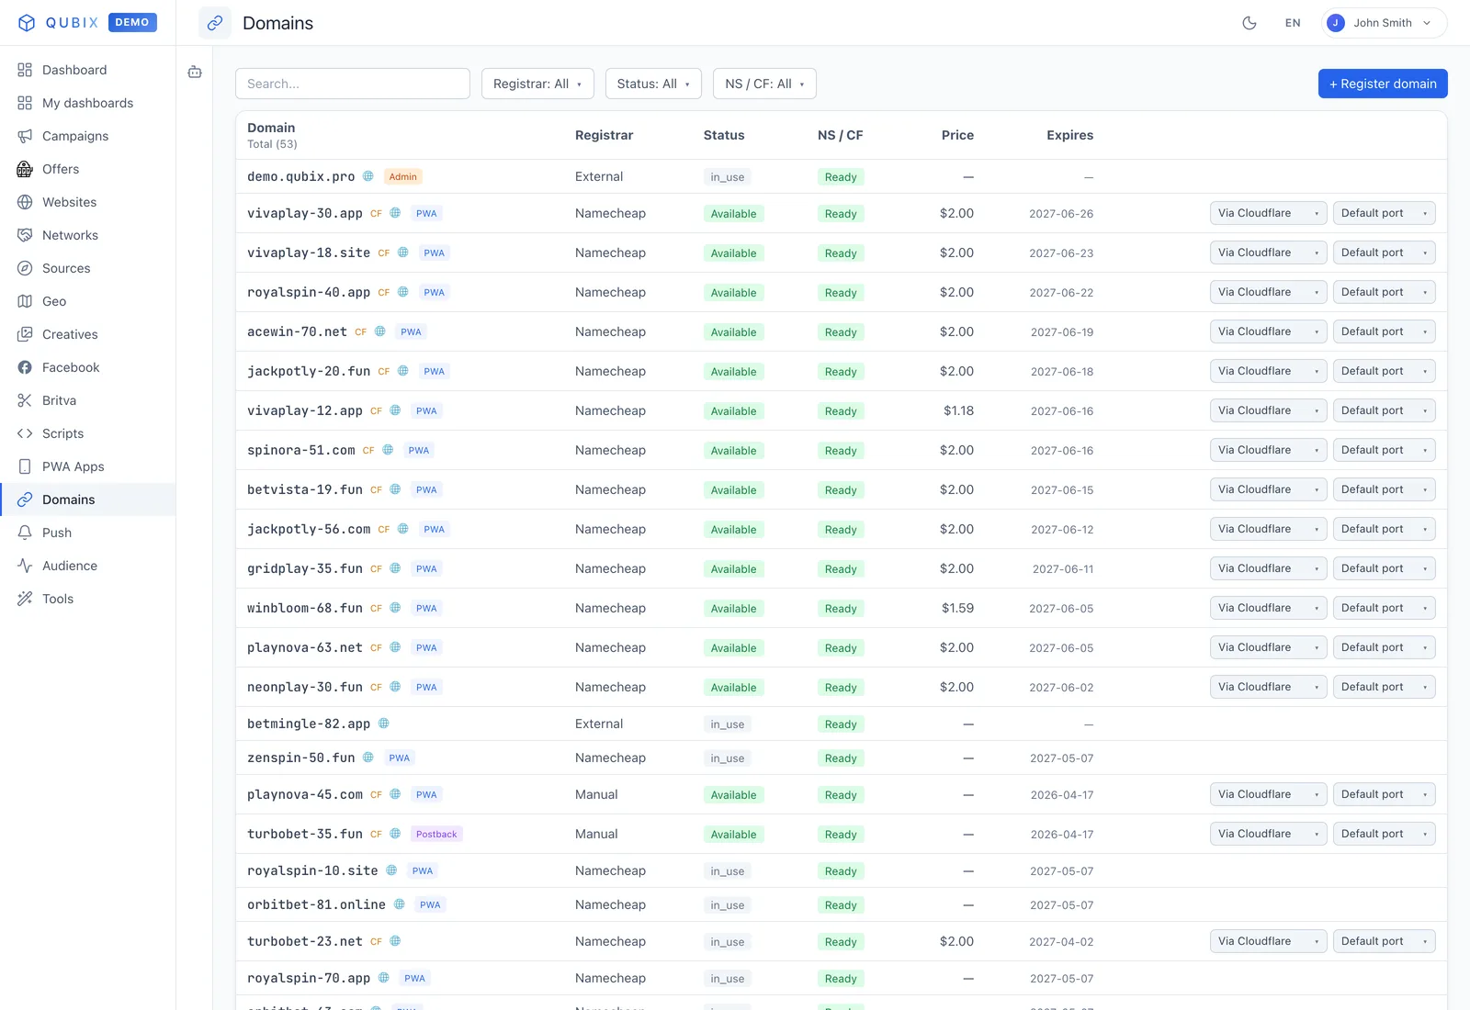
Task: Click PWA badge next to royalspin-40.app
Action: [x=435, y=293]
